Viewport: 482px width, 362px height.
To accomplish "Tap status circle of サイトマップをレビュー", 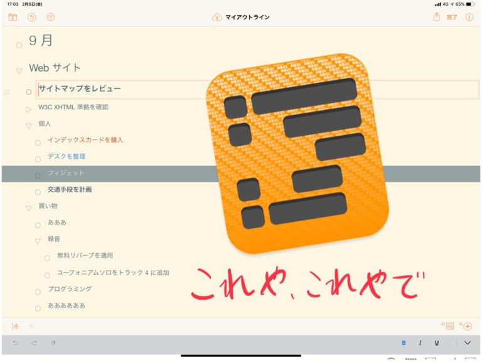I will click(x=29, y=92).
